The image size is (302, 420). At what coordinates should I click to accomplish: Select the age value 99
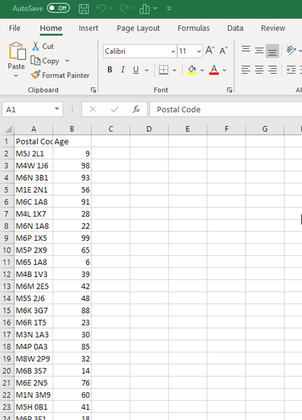(72, 238)
